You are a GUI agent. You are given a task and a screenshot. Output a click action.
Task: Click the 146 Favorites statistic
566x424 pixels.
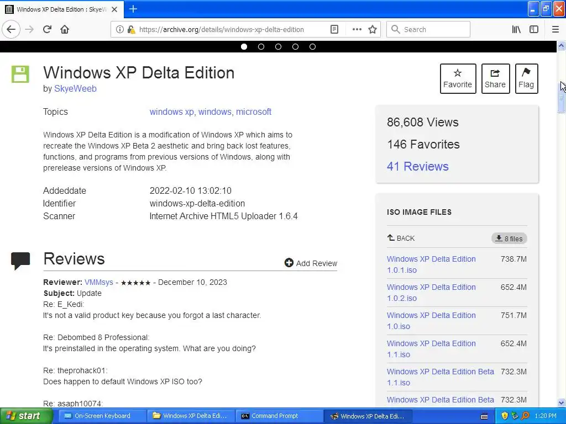(x=423, y=144)
